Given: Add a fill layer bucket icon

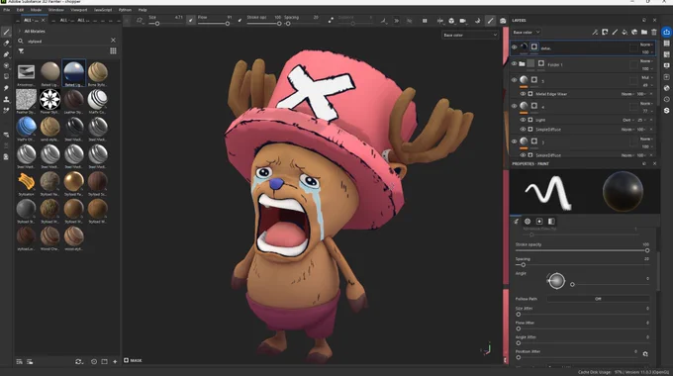Looking at the screenshot, I should pyautogui.click(x=625, y=33).
